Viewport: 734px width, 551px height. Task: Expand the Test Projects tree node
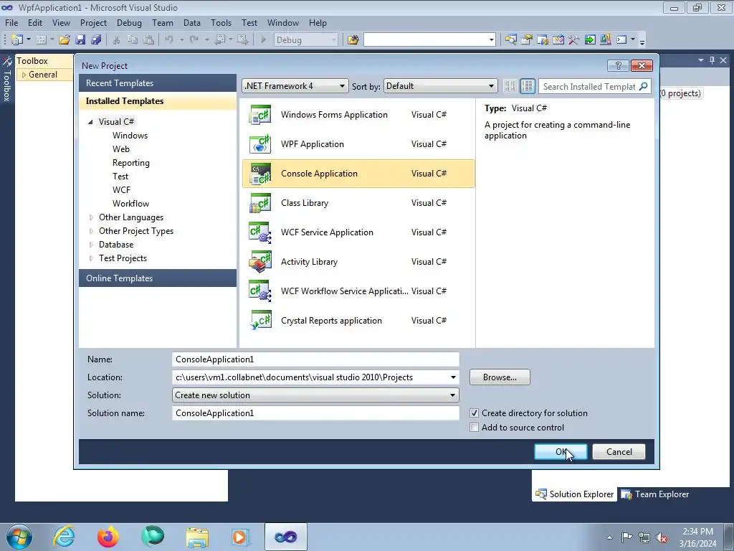91,258
